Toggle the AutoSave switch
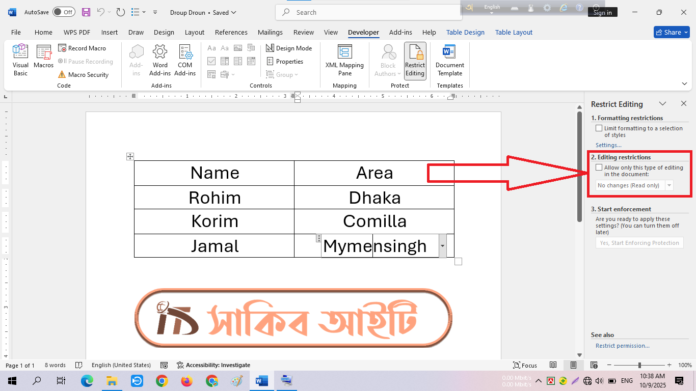This screenshot has height=391, width=696. (x=63, y=12)
